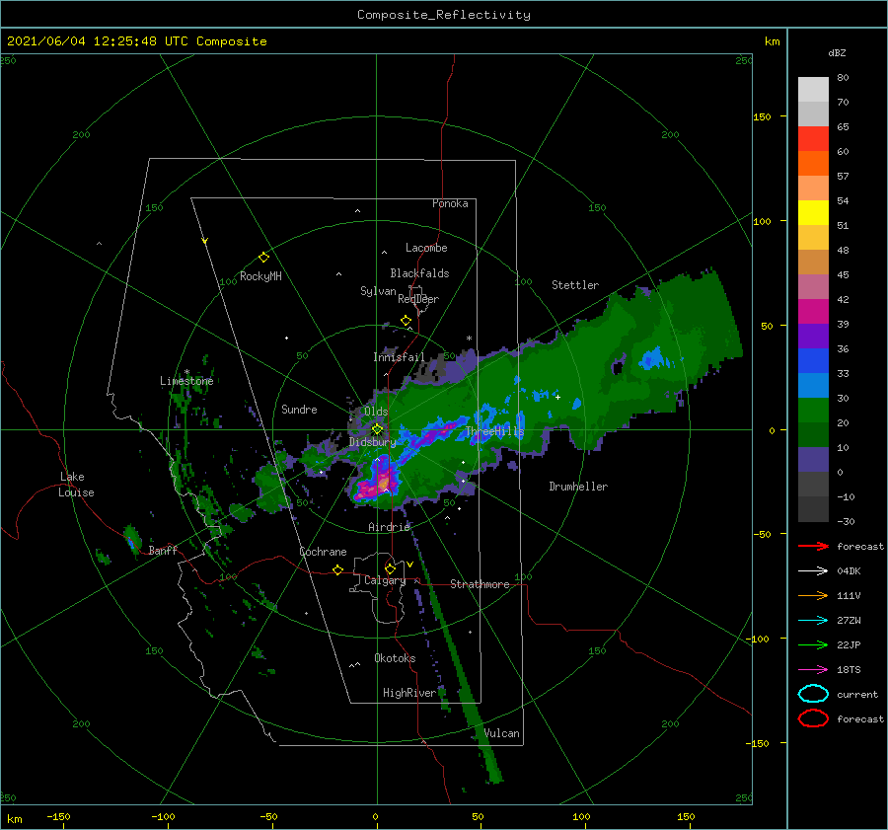Click the slate swatch between 10 and 0 dBZ
Viewport: 888px width, 830px height.
pos(813,460)
